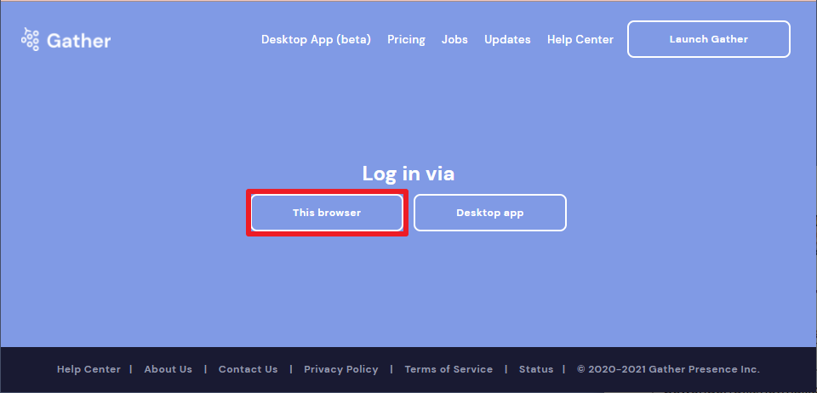Open footer Help Center link
This screenshot has width=817, height=393.
point(89,369)
